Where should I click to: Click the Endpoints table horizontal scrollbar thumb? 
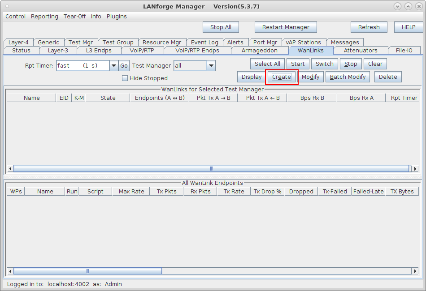(88, 271)
